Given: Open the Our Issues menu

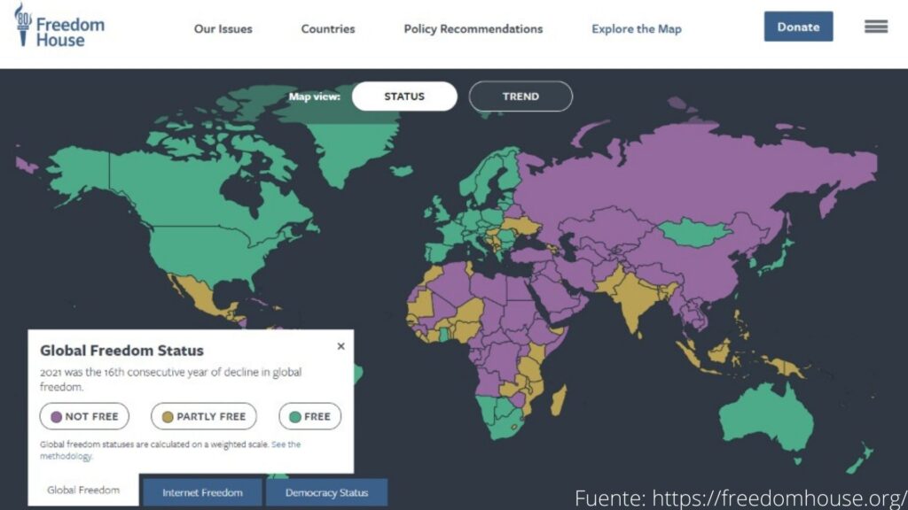Looking at the screenshot, I should tap(223, 29).
